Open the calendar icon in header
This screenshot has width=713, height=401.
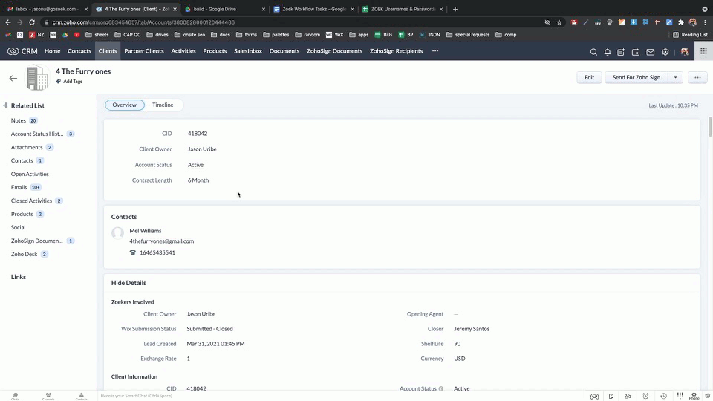636,52
